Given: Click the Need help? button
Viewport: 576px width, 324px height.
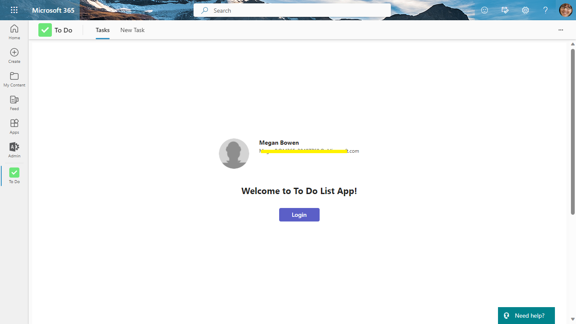Looking at the screenshot, I should 526,316.
